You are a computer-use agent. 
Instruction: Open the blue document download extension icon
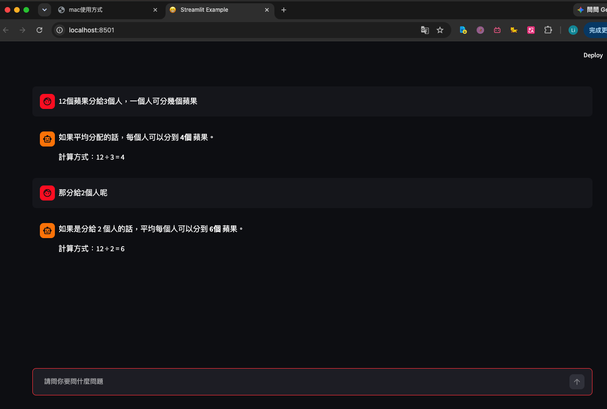463,30
